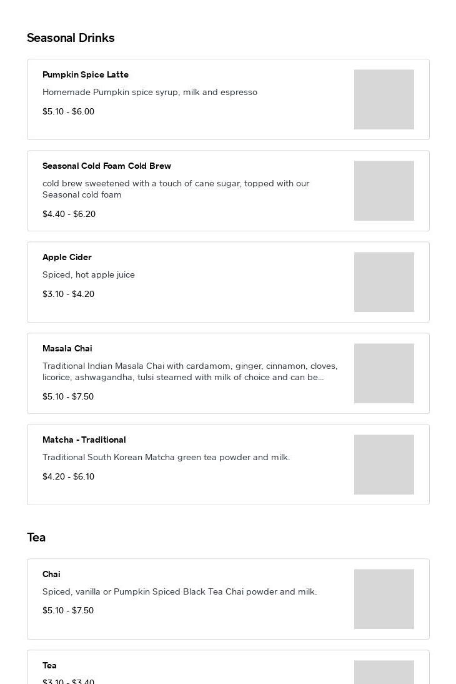The image size is (456, 684).
Task: Choose the Masala Chai item title
Action: click(x=67, y=348)
